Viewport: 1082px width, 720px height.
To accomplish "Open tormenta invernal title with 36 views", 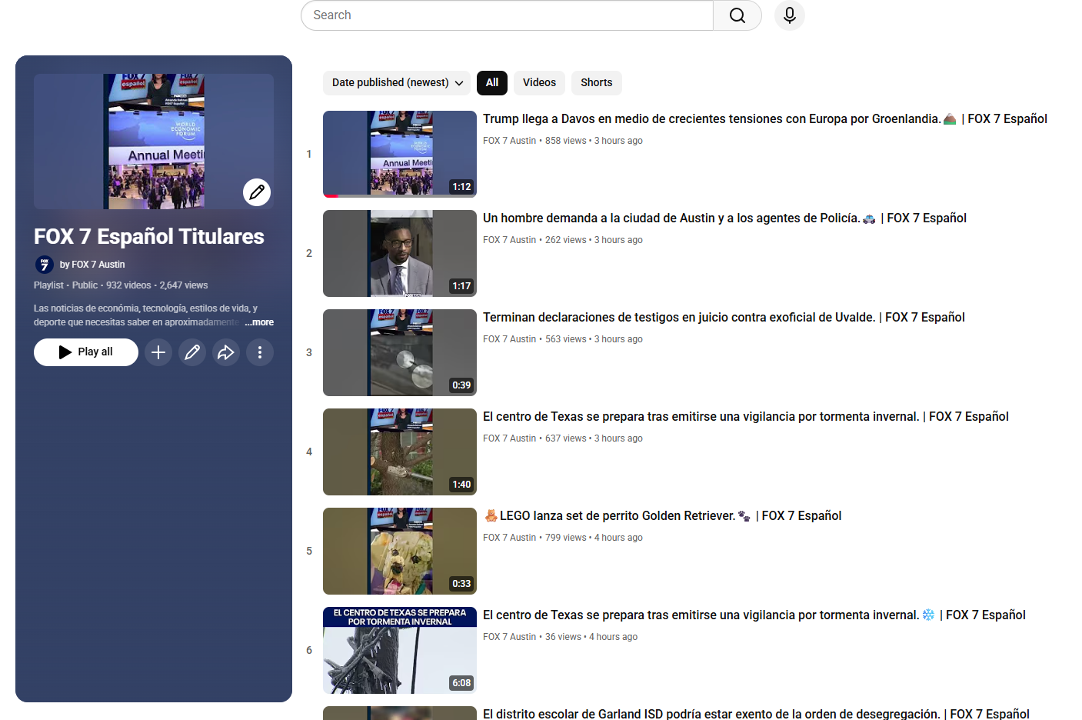I will pos(754,615).
